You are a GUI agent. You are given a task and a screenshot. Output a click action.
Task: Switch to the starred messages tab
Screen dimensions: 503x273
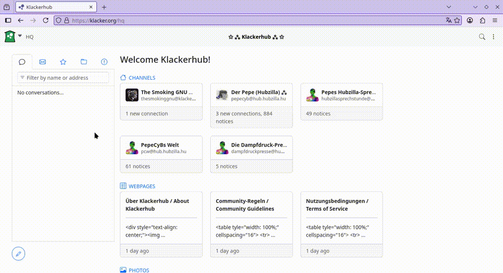tap(63, 62)
